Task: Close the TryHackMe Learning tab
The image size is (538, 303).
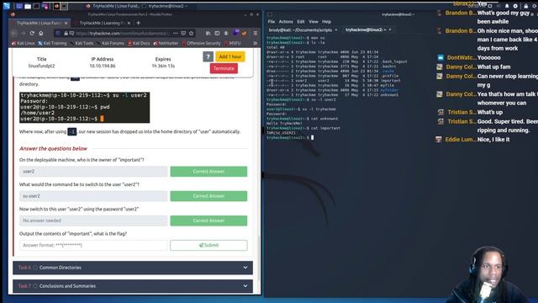Action: click(129, 23)
